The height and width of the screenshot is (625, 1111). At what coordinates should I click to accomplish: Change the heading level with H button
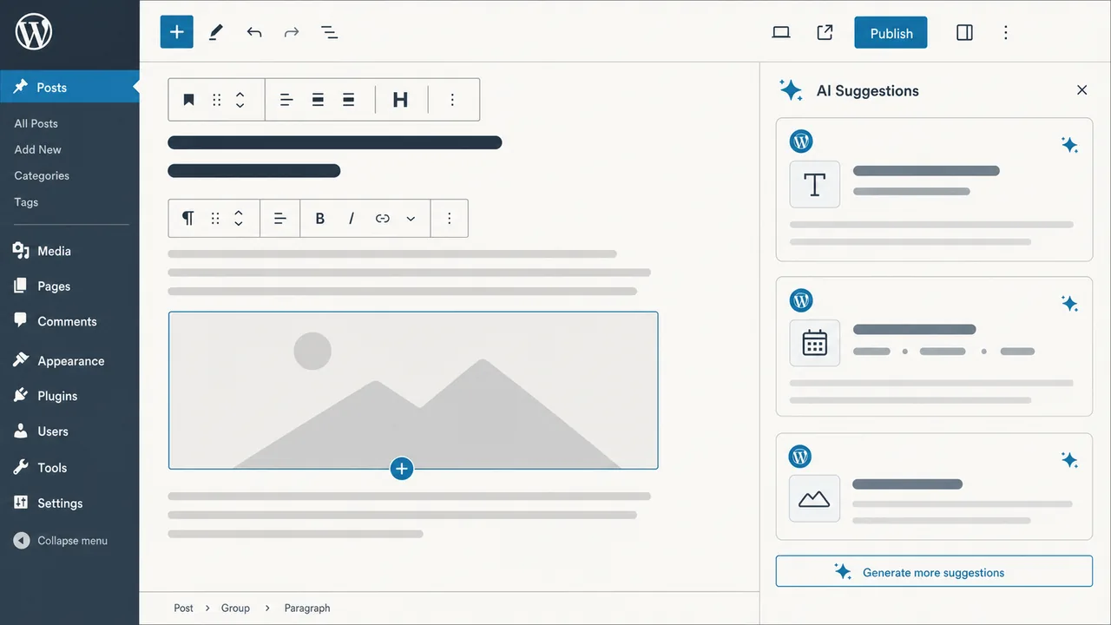400,100
